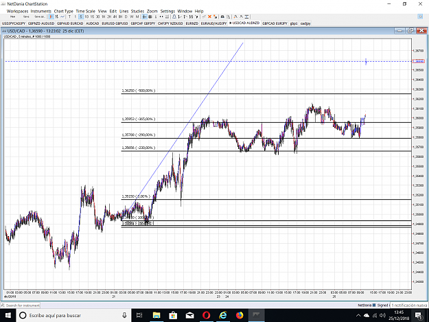Switch to the cadjpy workspace tab
Screen dimensions: 429x322
click(x=305, y=23)
